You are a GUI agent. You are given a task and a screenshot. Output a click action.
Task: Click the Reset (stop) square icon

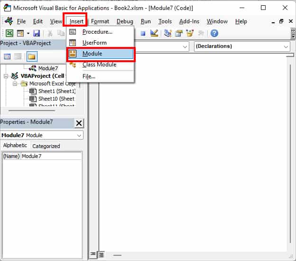click(x=143, y=34)
